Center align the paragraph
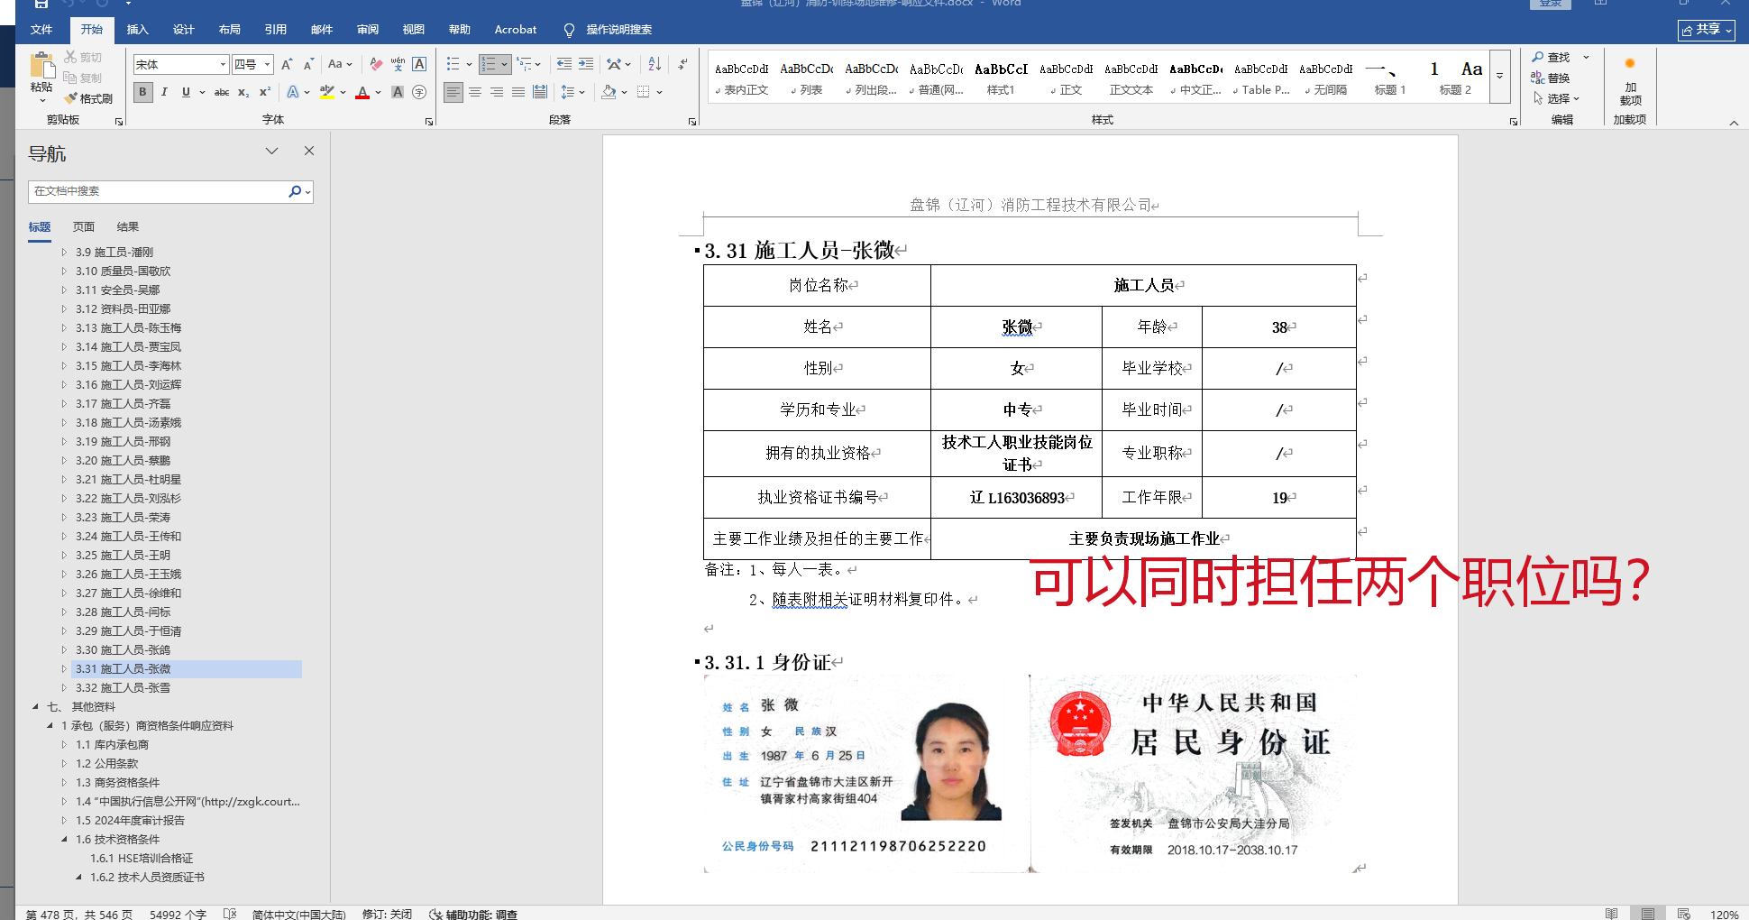 (475, 92)
